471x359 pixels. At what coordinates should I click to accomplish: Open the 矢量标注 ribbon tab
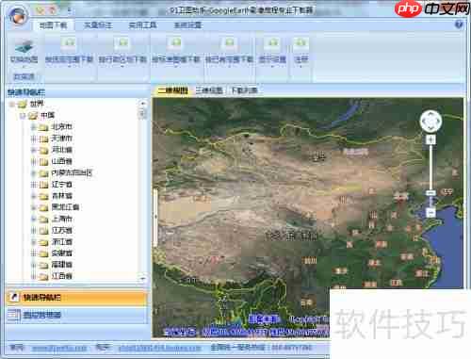pos(98,25)
